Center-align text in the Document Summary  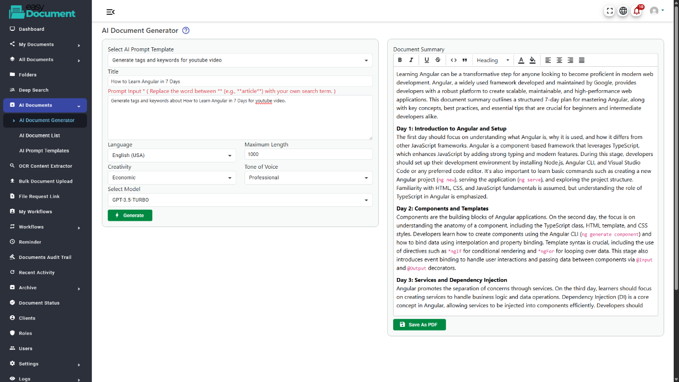(x=559, y=60)
